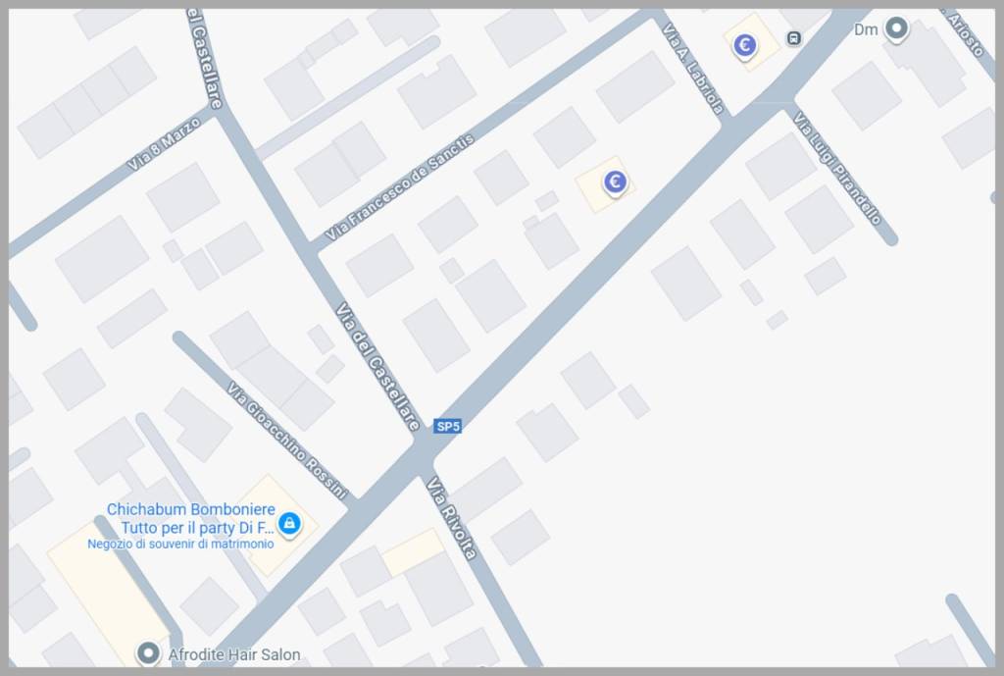Select the Via A. Labriola street label
This screenshot has height=676, width=1004.
pos(693,69)
